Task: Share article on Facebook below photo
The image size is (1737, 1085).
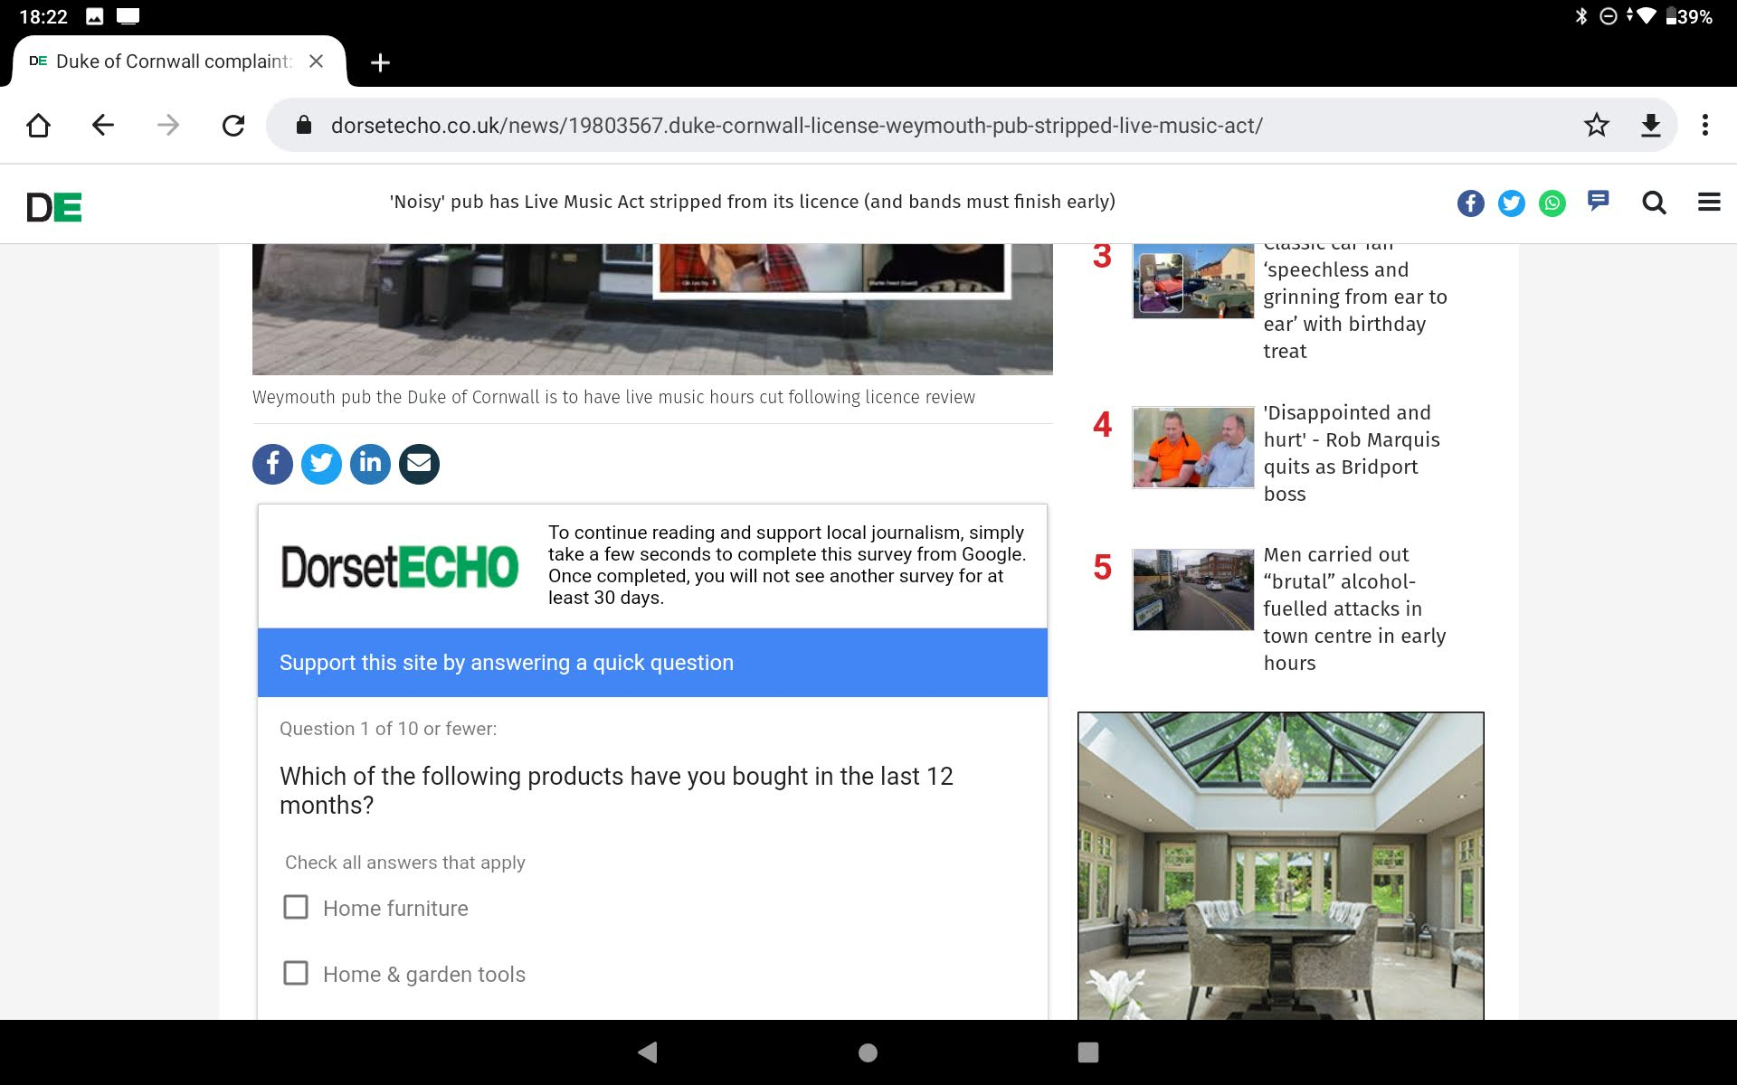Action: pos(272,464)
